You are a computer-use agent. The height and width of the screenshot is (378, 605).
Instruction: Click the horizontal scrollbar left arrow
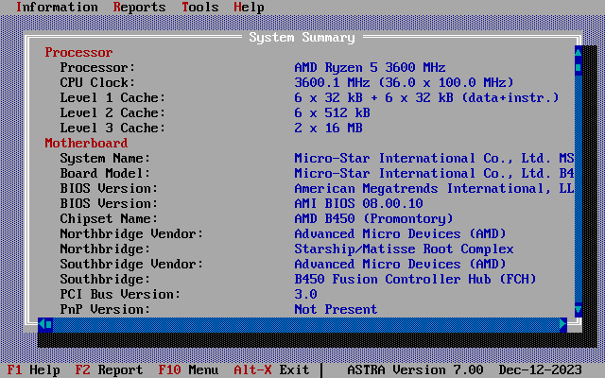pos(42,324)
